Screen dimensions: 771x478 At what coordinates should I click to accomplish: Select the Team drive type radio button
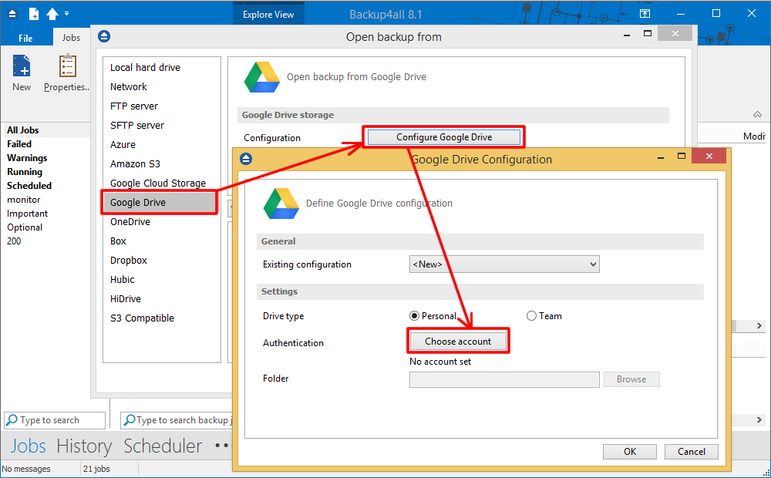(531, 315)
